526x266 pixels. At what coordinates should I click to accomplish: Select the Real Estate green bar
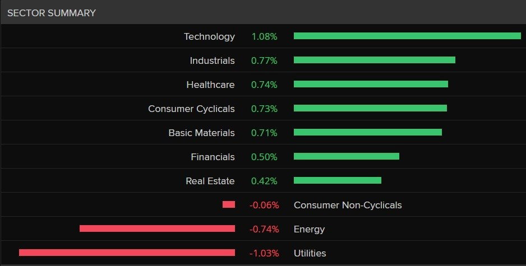(x=338, y=180)
